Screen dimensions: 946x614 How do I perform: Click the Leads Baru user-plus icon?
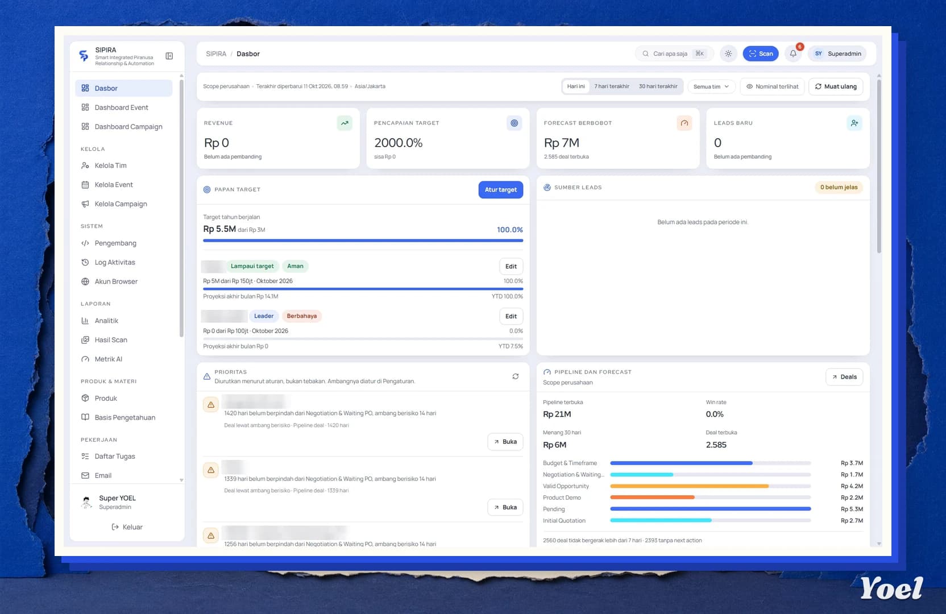854,123
